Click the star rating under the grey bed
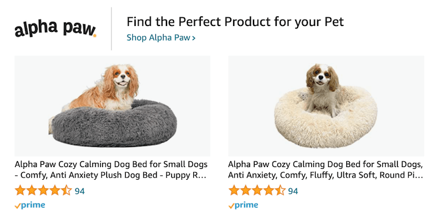 (x=43, y=191)
